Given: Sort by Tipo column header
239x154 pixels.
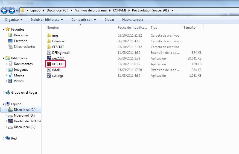Looking at the screenshot, I should click(x=154, y=28).
